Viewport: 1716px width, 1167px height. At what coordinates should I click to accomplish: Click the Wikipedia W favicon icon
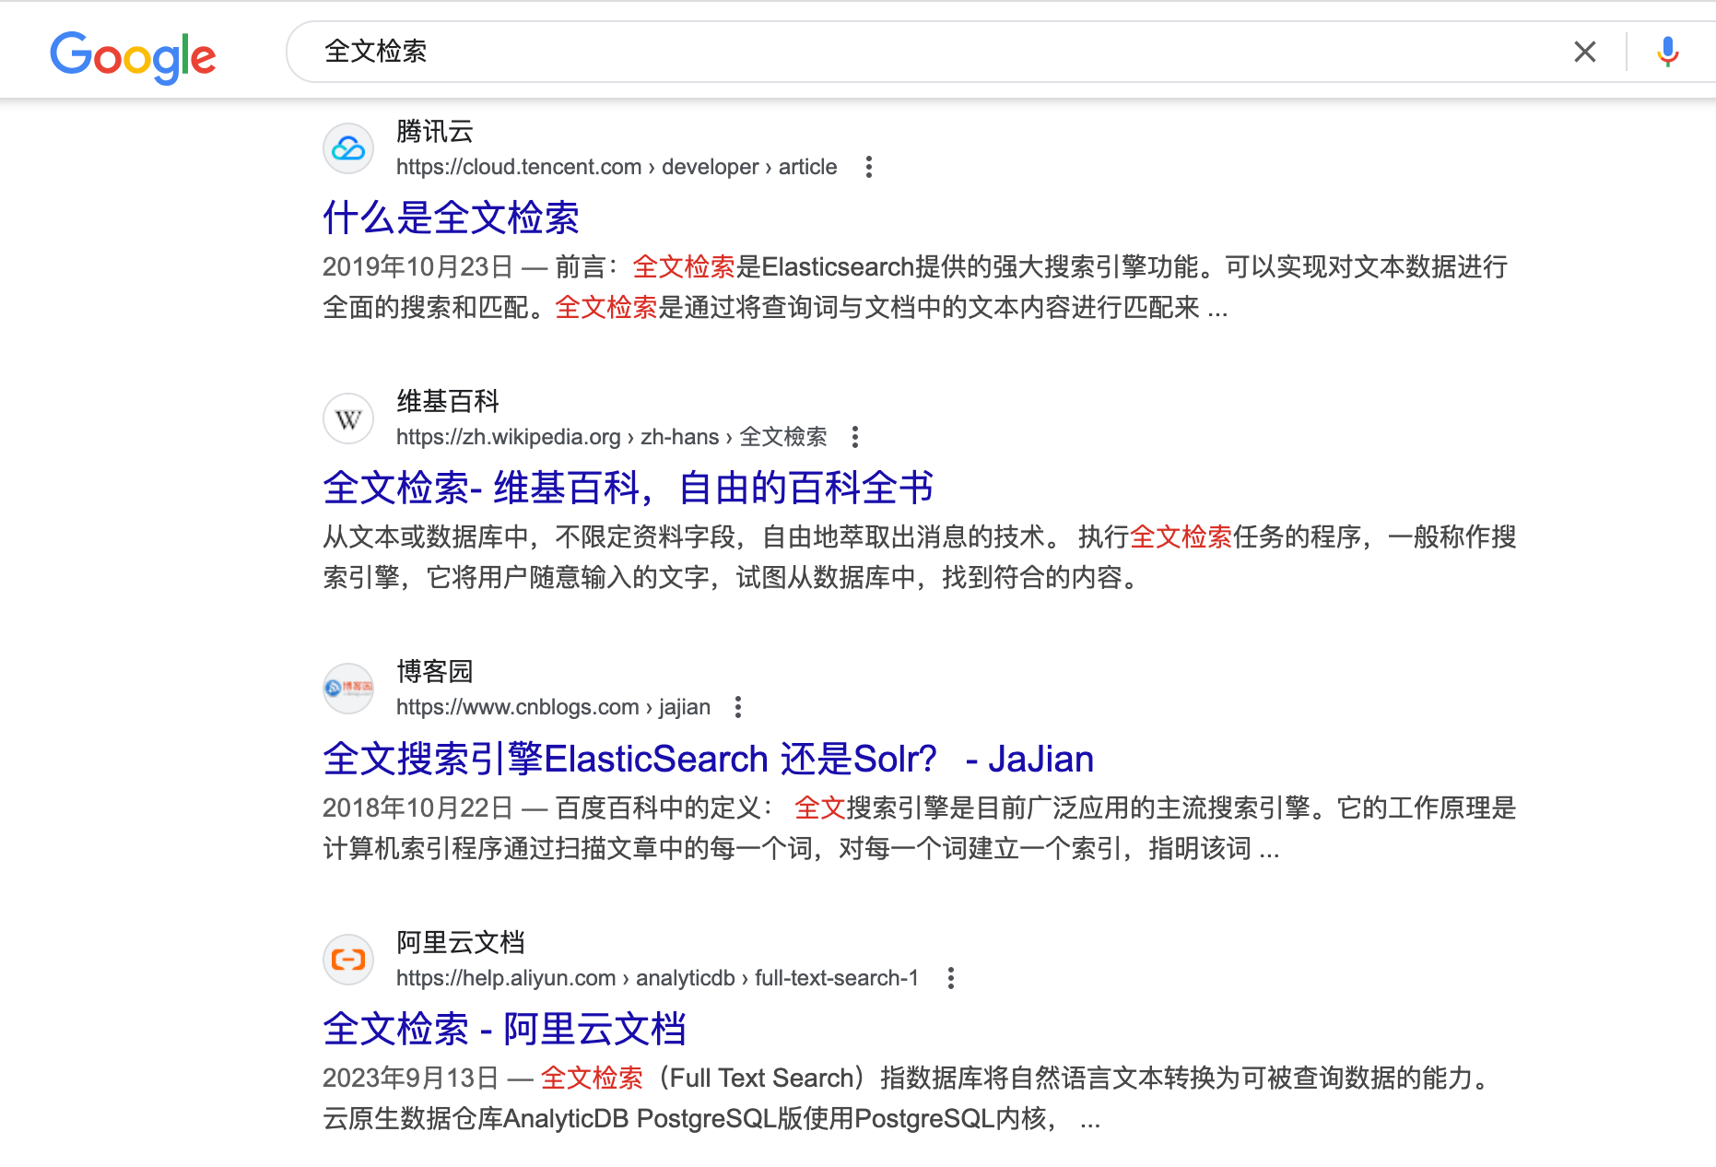point(348,419)
